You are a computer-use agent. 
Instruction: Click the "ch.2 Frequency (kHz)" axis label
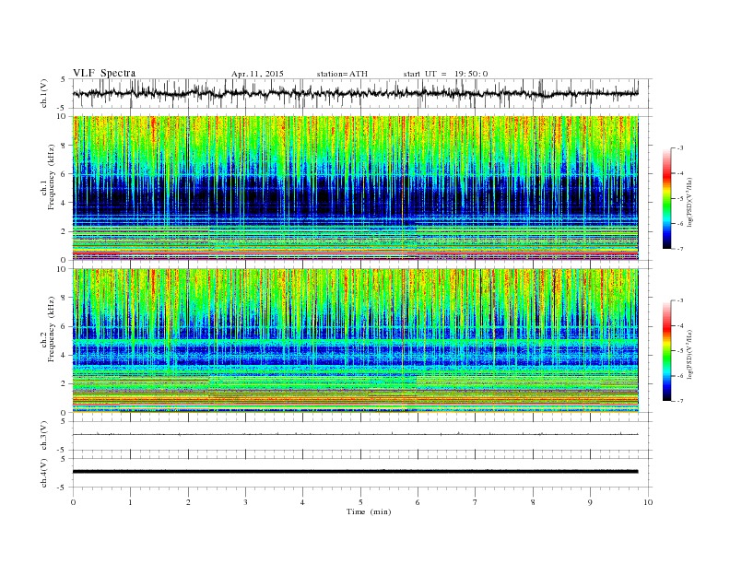tap(48, 329)
